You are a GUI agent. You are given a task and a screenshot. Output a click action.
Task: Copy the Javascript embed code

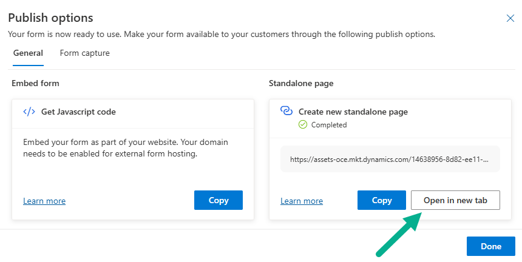point(218,200)
